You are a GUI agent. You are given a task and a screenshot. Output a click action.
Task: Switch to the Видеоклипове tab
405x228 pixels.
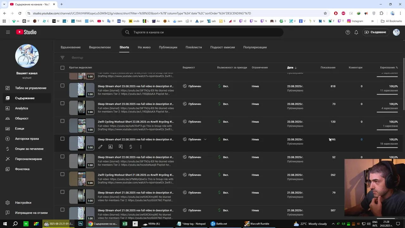pos(100,47)
